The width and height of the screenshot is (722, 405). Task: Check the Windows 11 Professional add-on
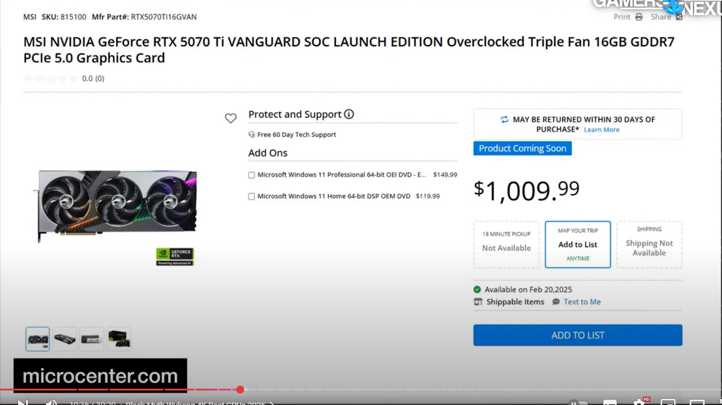251,175
